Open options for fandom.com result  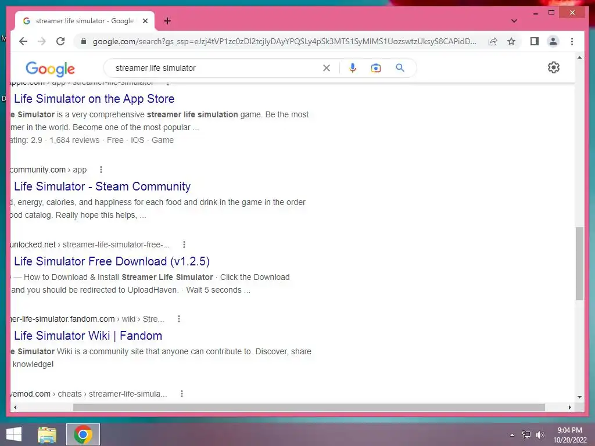(x=179, y=319)
